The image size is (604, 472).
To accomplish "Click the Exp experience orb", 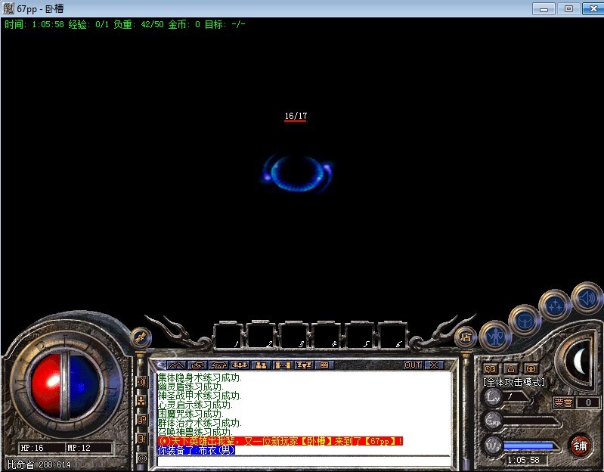I will pos(493,421).
